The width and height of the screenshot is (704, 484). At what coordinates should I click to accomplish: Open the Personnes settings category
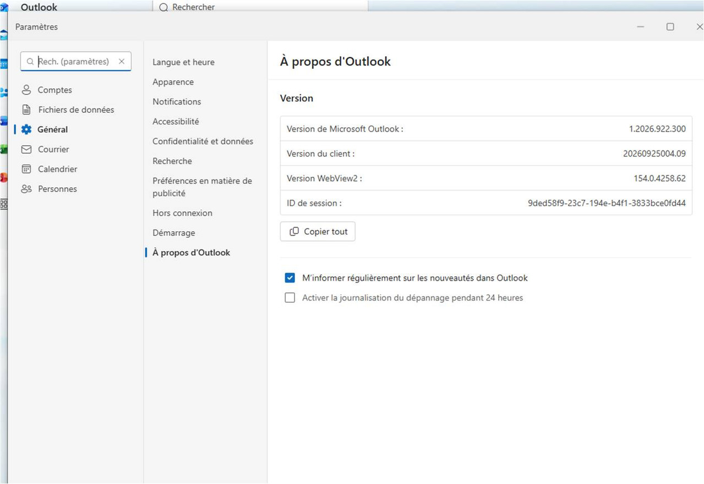click(x=57, y=189)
